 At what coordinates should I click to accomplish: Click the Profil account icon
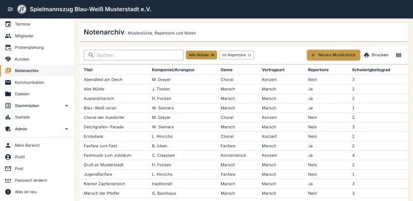pyautogui.click(x=8, y=157)
